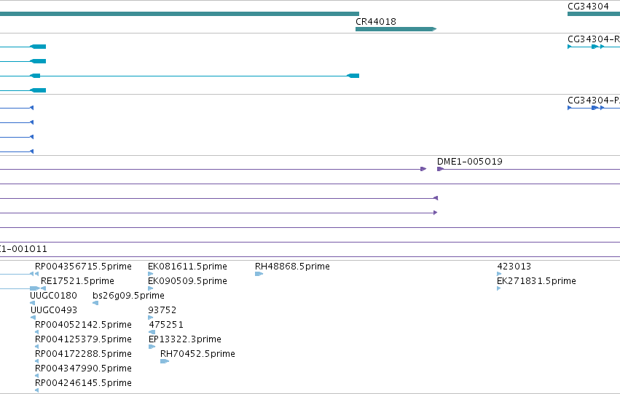Select the bs26g09.5prime arrow marker
Image resolution: width=620 pixels, height=394 pixels.
95,303
